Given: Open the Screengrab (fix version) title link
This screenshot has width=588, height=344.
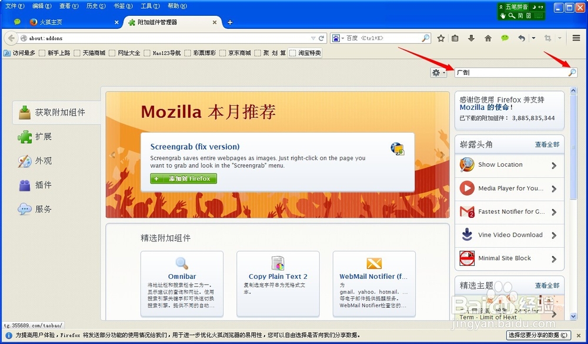Looking at the screenshot, I should [195, 147].
